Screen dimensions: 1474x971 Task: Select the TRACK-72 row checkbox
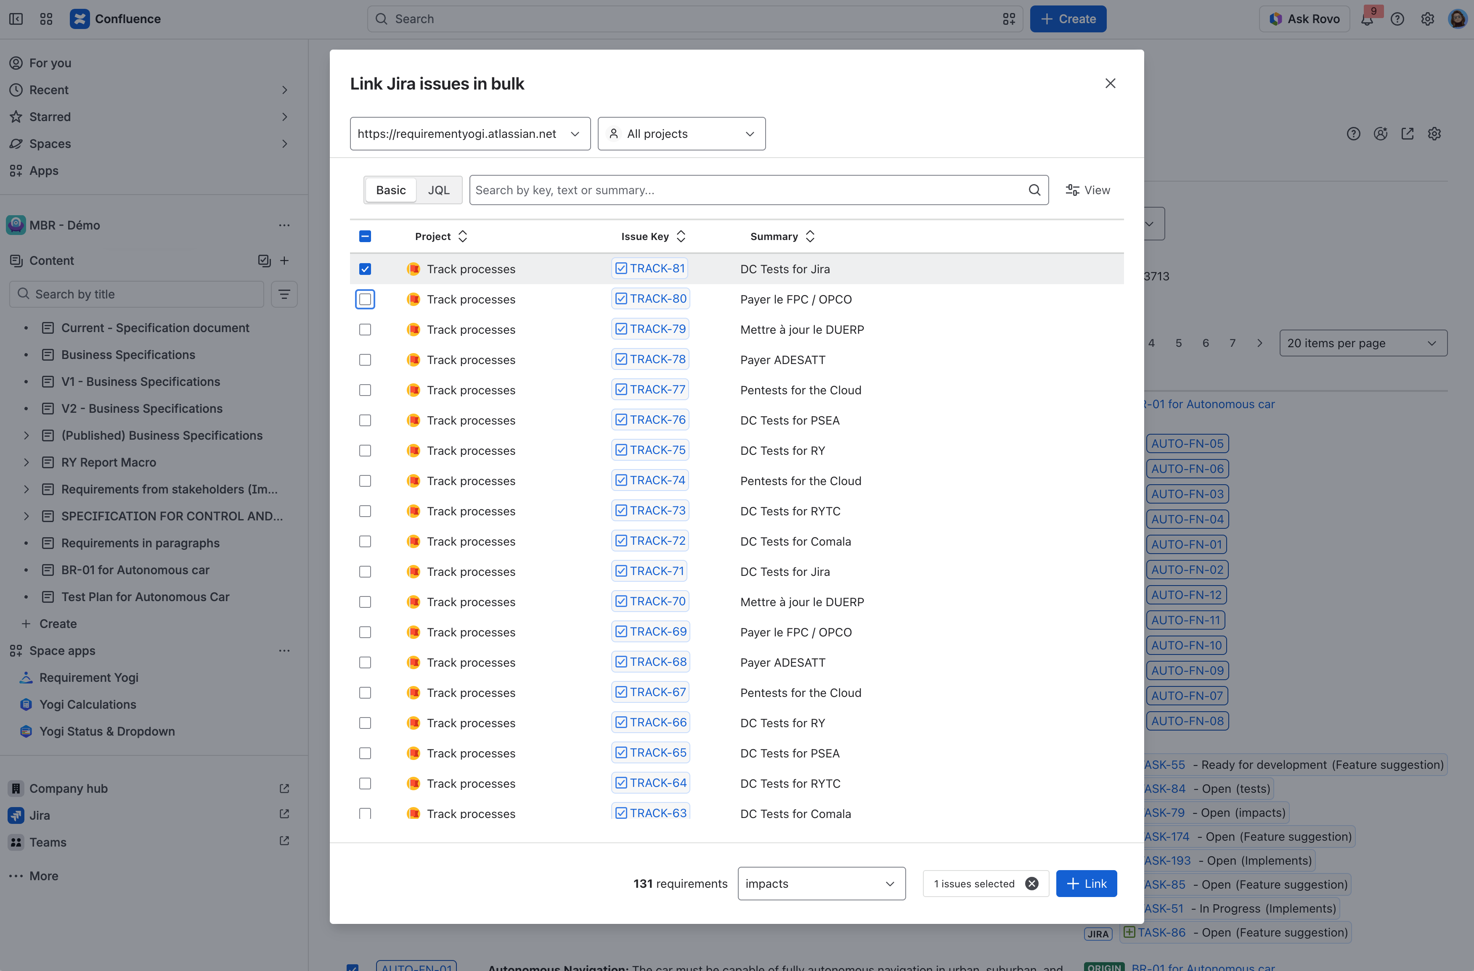(365, 541)
